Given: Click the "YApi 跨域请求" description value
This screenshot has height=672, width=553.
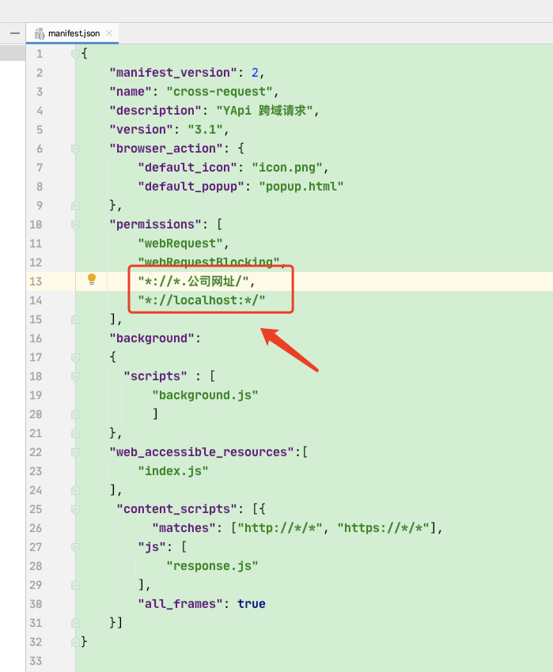Looking at the screenshot, I should [x=265, y=111].
